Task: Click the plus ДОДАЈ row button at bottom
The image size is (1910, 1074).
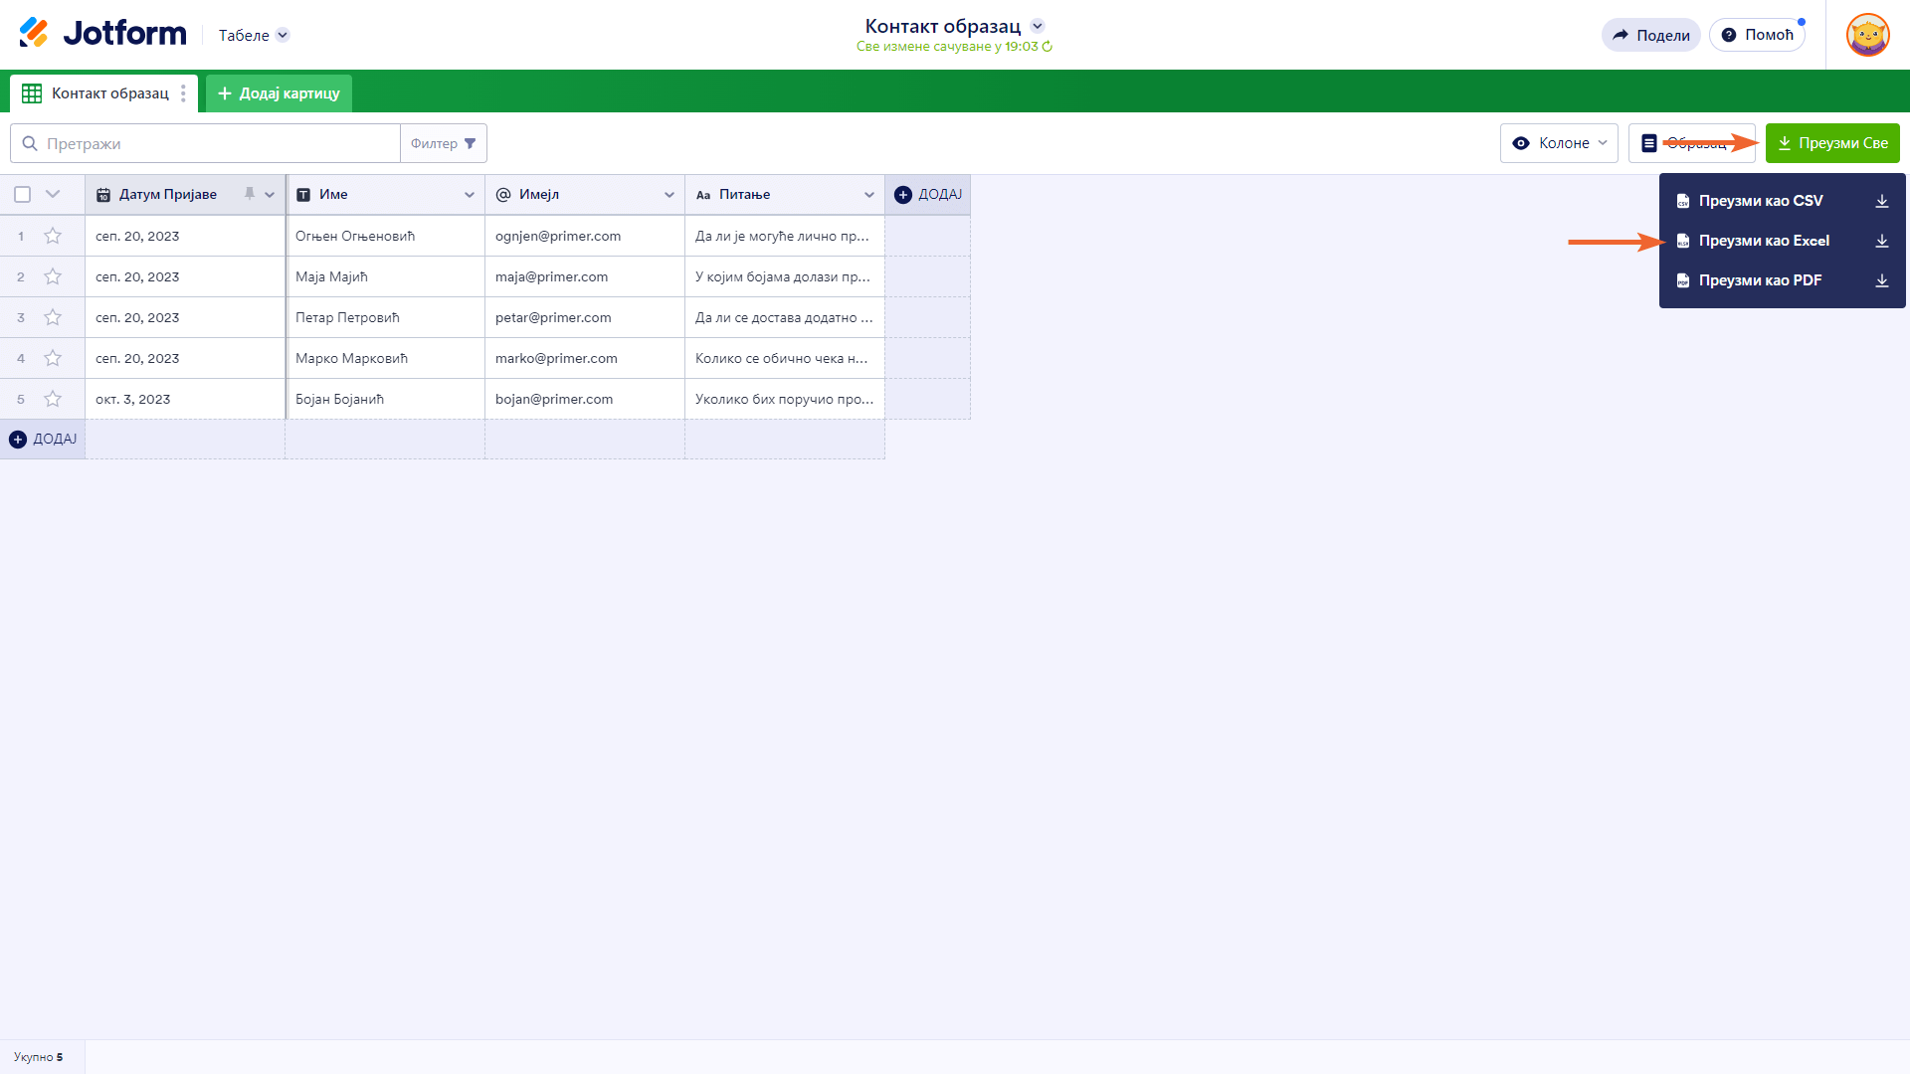Action: tap(42, 439)
